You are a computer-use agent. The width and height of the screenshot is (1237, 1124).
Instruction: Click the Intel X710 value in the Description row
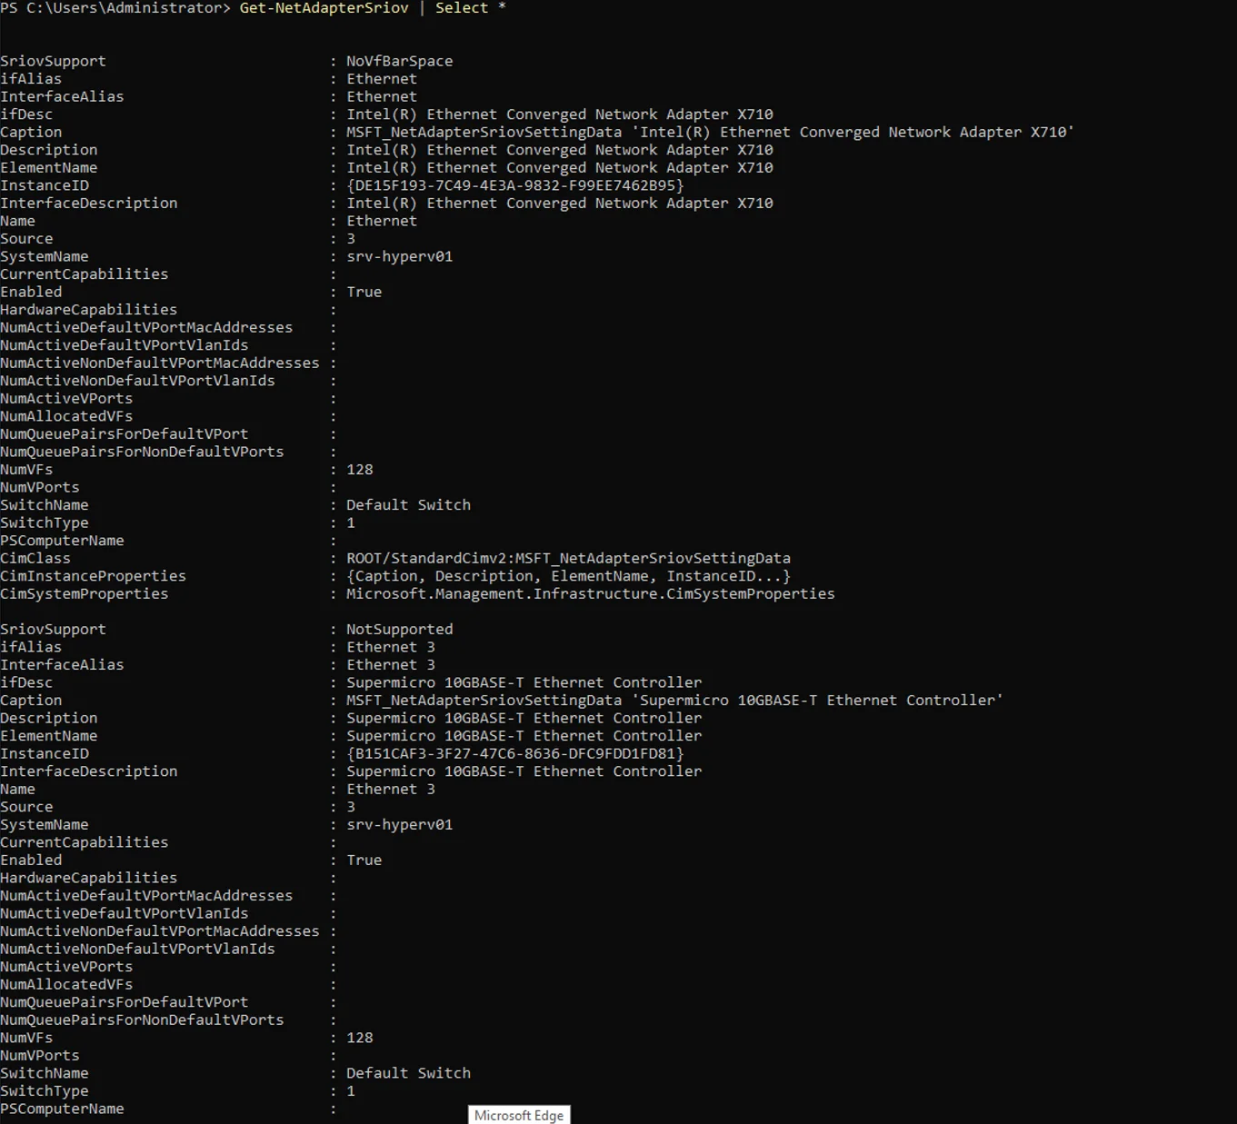point(560,150)
